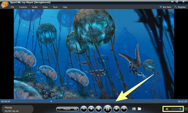Image resolution: width=188 pixels, height=113 pixels.
Task: Click the elapsed time 00:00:24
Action: [6, 101]
